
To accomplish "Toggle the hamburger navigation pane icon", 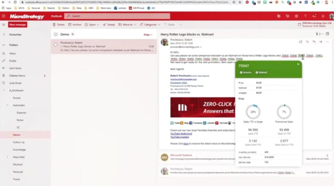I will 4,25.
